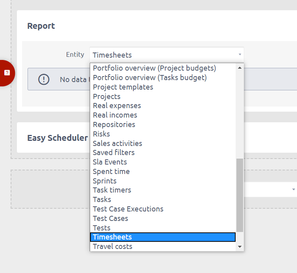Pick Projects in the entity list
Image resolution: width=297 pixels, height=273 pixels.
point(107,97)
